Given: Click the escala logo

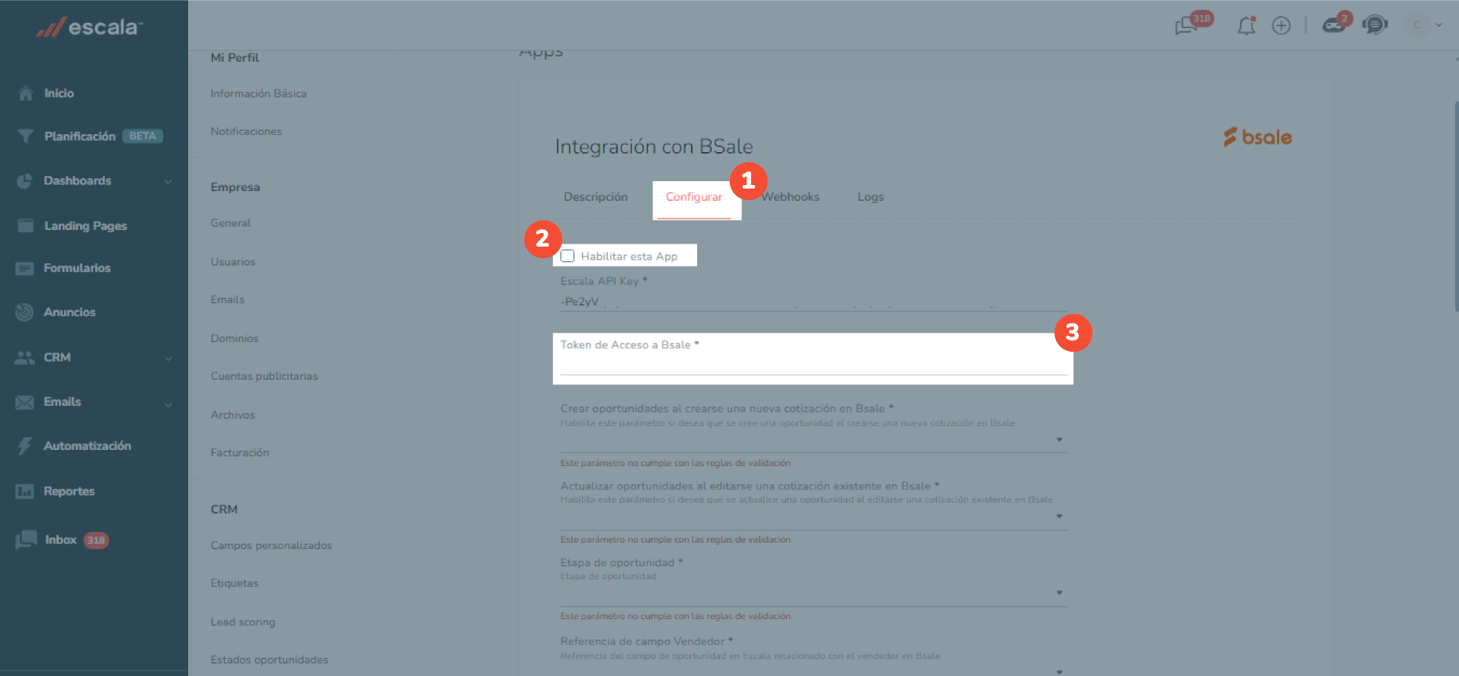Looking at the screenshot, I should [x=90, y=27].
